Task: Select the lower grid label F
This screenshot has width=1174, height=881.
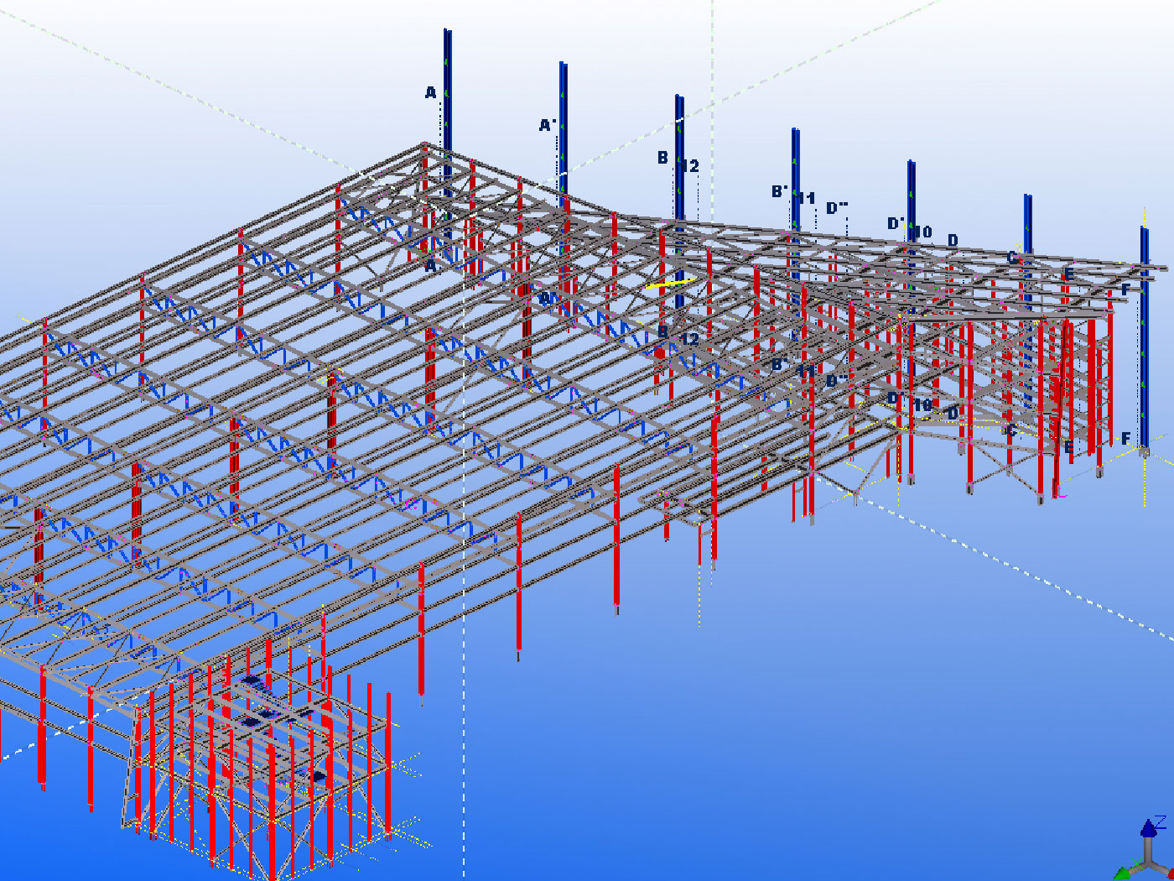Action: 1125,439
